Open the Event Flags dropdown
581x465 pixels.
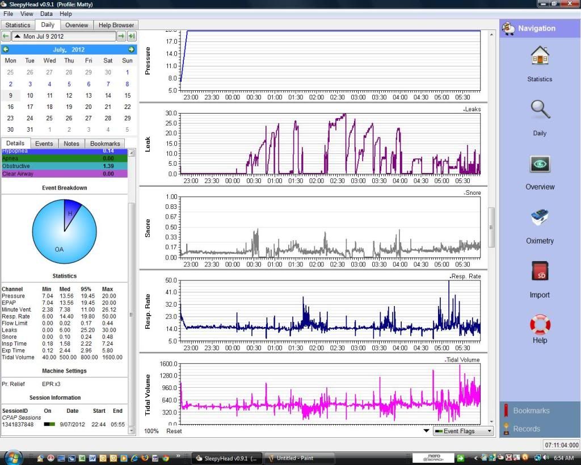coord(463,431)
